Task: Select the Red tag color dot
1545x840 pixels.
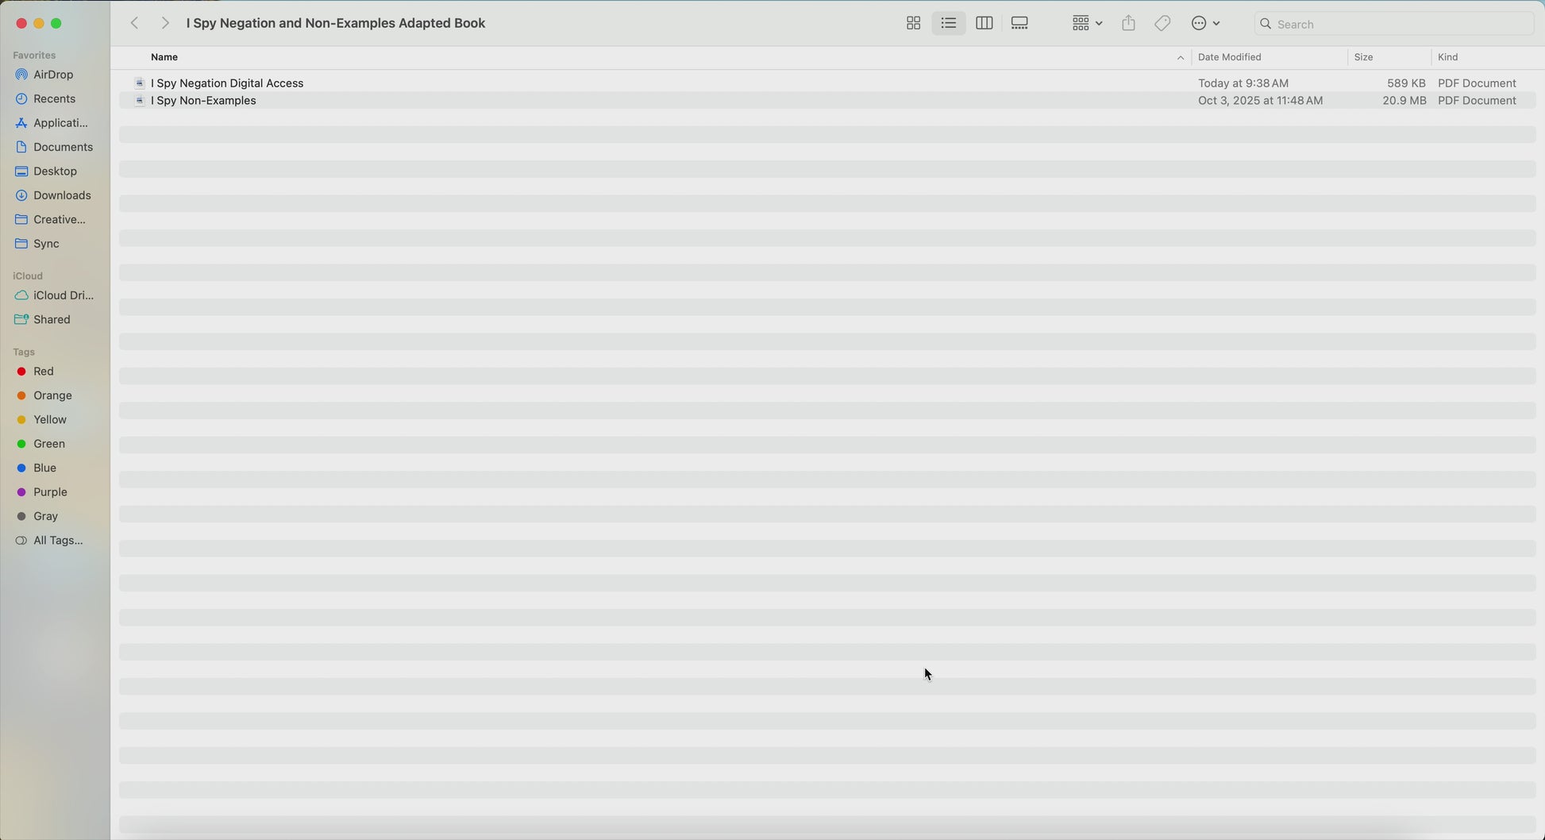Action: [22, 372]
